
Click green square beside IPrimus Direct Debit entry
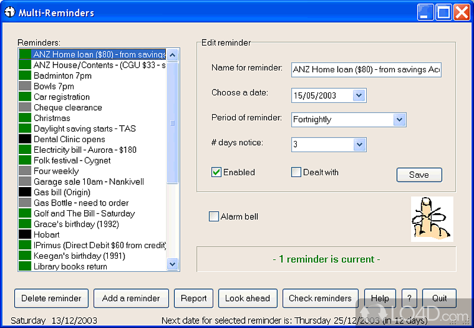pyautogui.click(x=25, y=245)
